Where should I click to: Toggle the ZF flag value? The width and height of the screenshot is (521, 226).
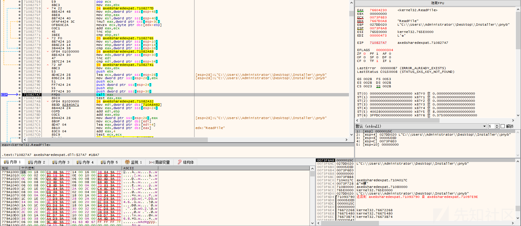[x=364, y=53]
